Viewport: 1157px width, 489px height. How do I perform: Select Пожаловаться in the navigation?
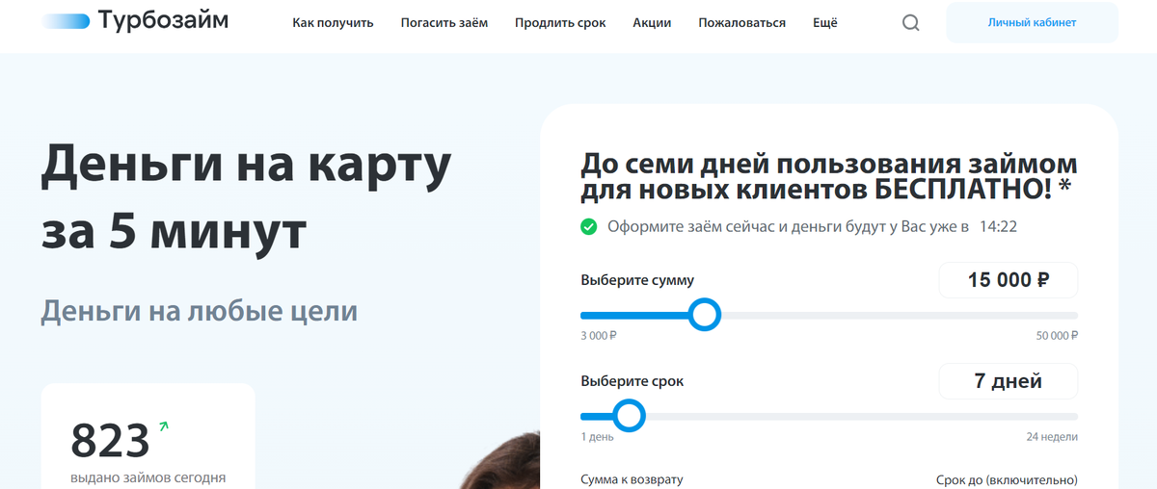(x=741, y=23)
